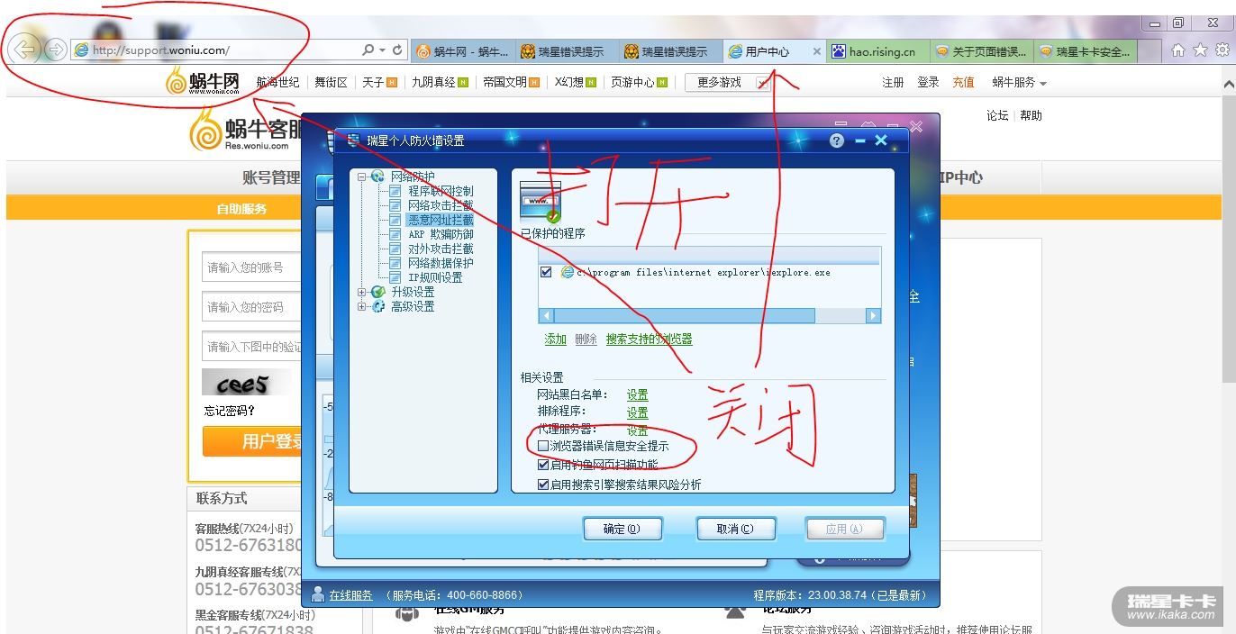Click the 在线服务 link at the bottom
Screen dimensions: 1236x634
tap(350, 595)
